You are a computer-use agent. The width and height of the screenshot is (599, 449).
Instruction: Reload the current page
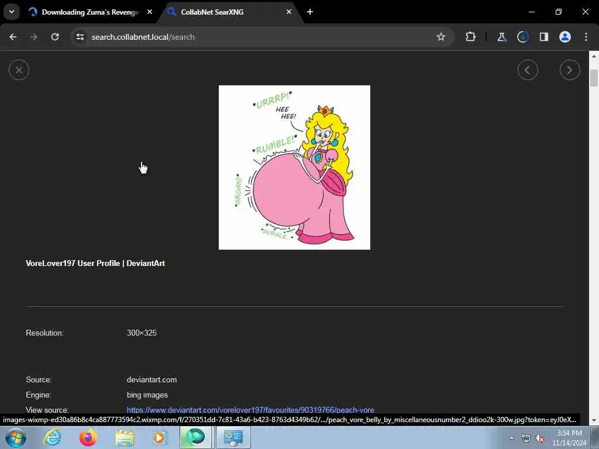tap(55, 37)
